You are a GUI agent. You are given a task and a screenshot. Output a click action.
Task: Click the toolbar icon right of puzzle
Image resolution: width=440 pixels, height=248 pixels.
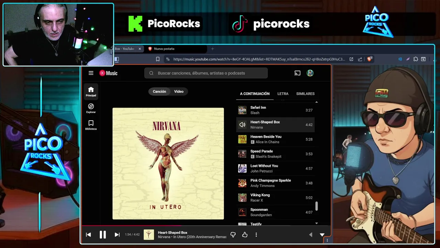[x=423, y=59]
